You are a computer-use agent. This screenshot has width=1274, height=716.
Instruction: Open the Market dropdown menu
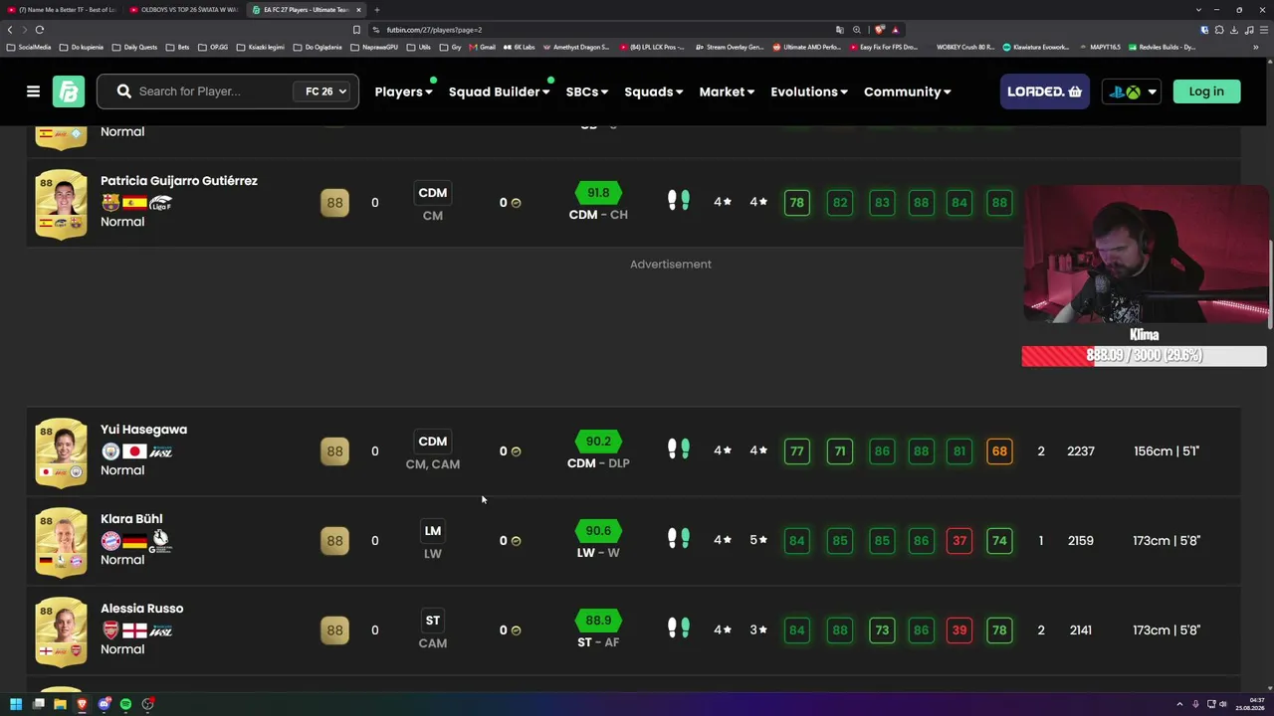[x=727, y=91]
